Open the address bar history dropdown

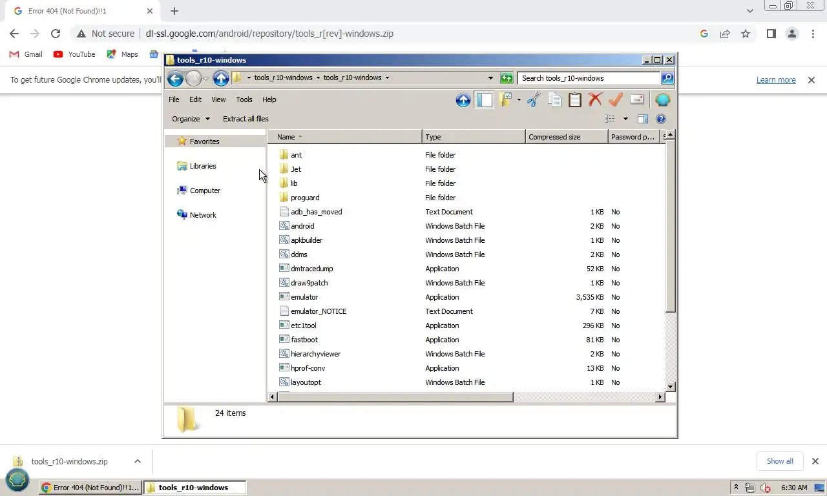490,78
